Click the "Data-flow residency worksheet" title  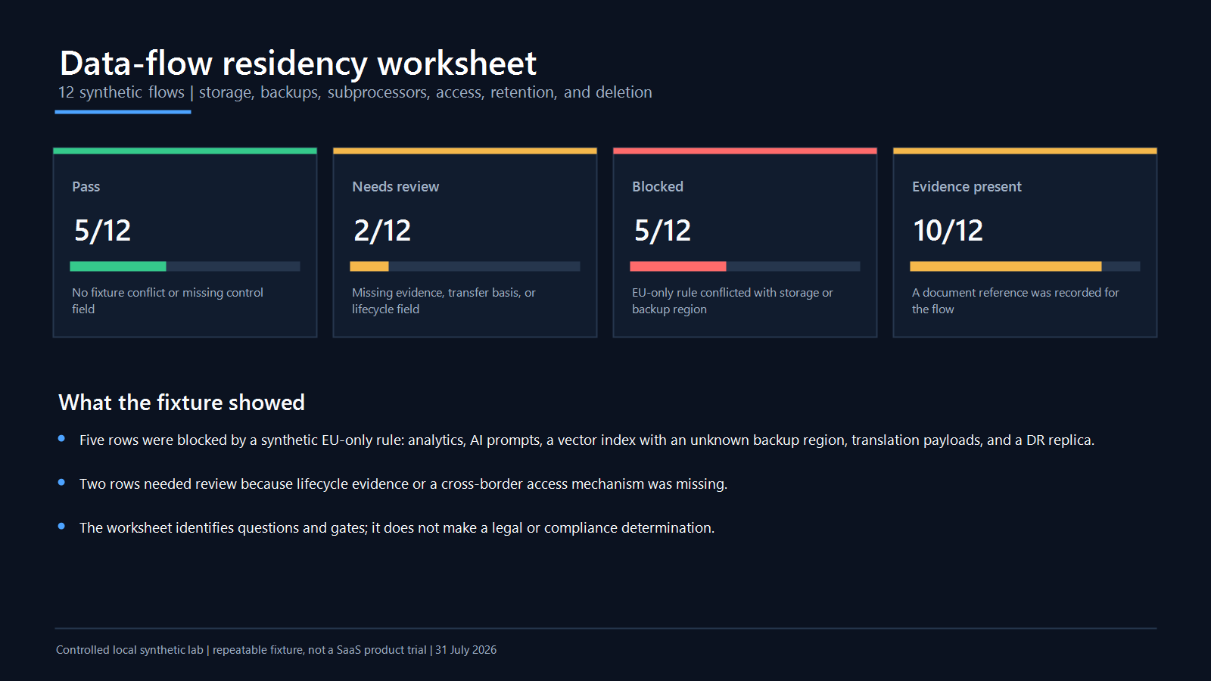pyautogui.click(x=298, y=64)
